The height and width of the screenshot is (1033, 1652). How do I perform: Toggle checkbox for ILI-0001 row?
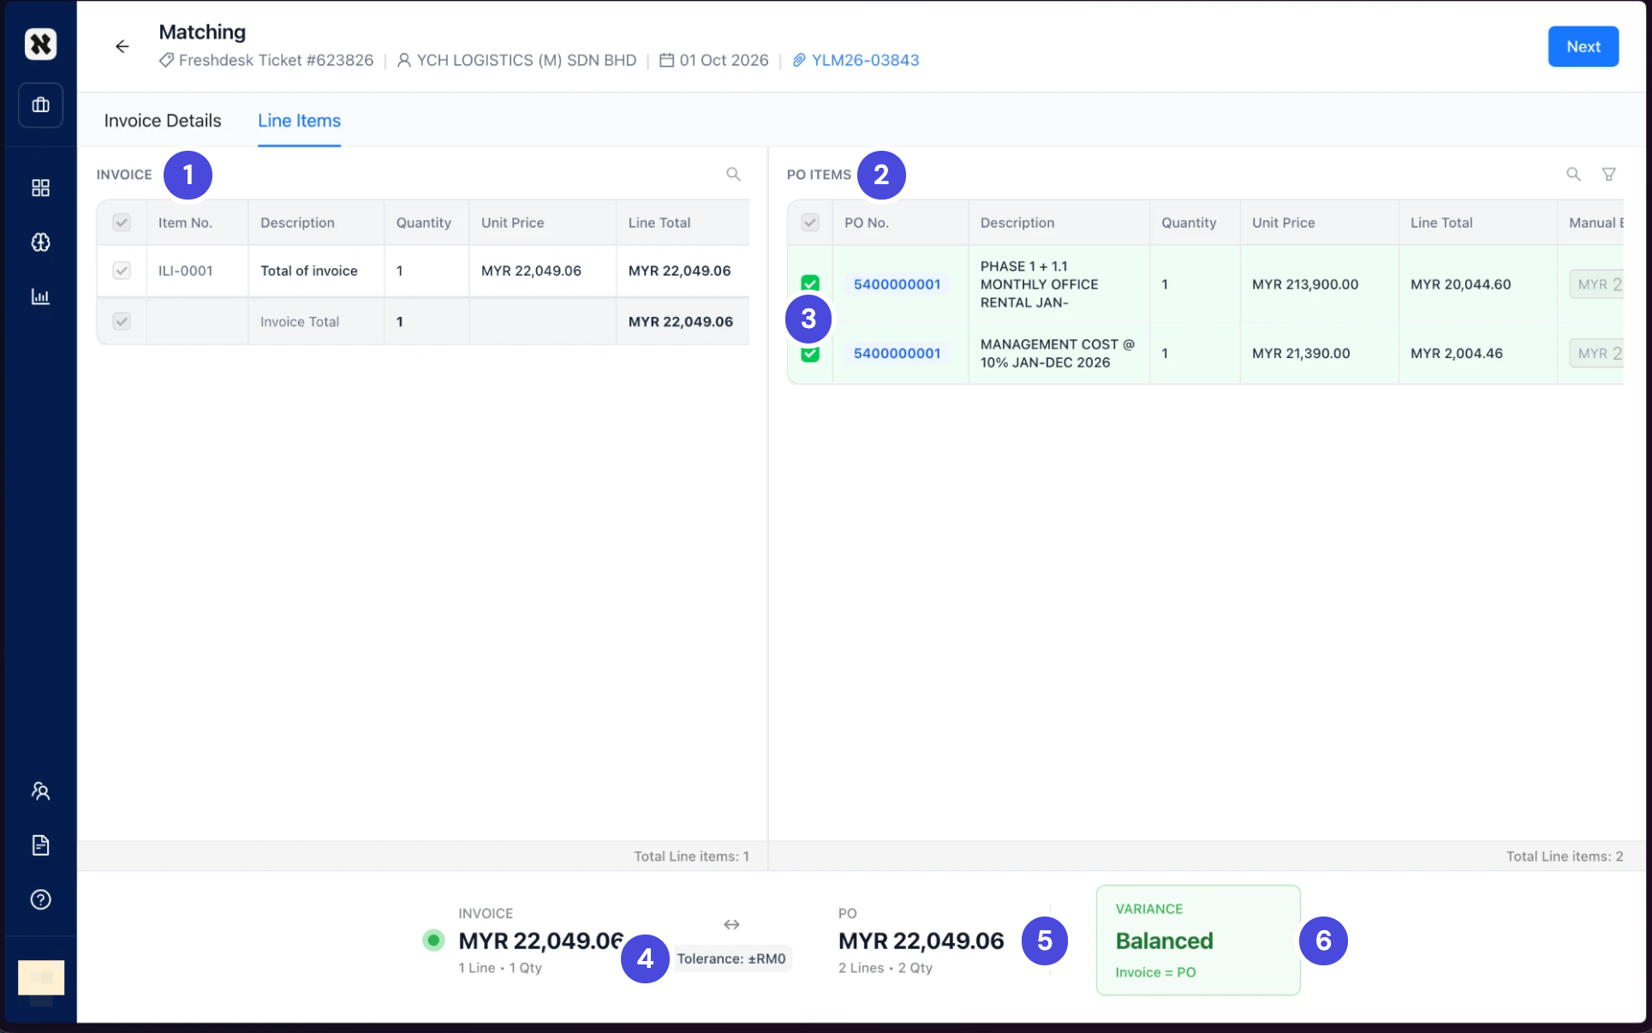coord(122,271)
